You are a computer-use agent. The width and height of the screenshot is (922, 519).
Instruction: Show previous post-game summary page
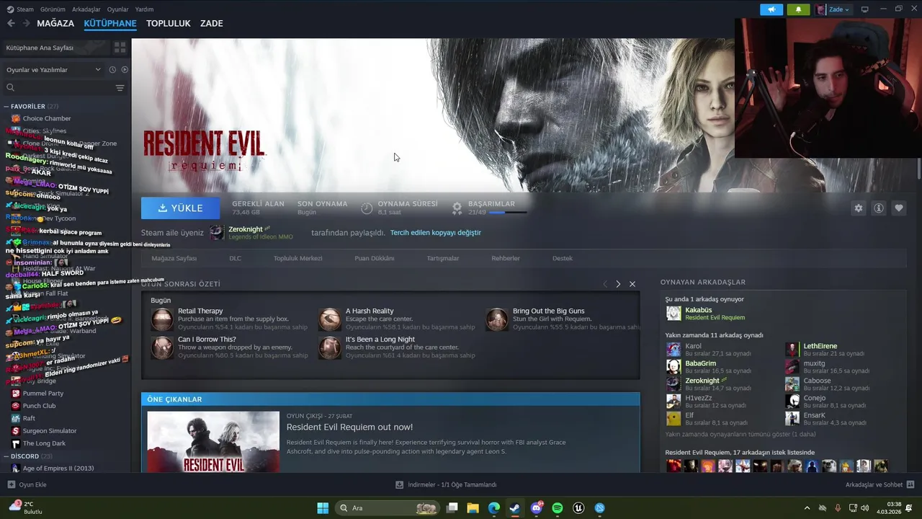(605, 284)
